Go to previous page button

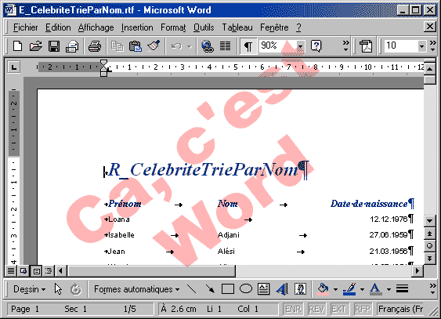430,234
